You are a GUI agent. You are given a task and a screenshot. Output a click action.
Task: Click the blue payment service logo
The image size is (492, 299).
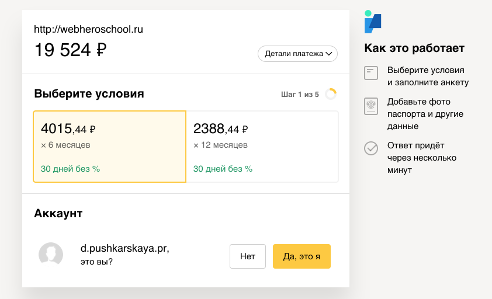click(373, 22)
